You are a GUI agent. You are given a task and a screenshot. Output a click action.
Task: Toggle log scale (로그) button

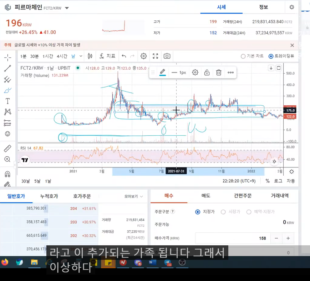(278, 181)
